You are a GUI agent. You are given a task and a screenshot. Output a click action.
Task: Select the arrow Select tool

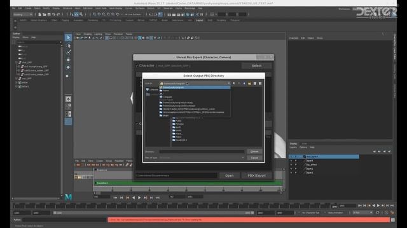68,38
